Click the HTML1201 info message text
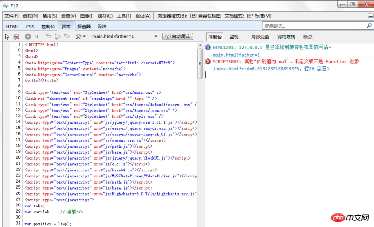The height and width of the screenshot is (227, 374). point(272,47)
